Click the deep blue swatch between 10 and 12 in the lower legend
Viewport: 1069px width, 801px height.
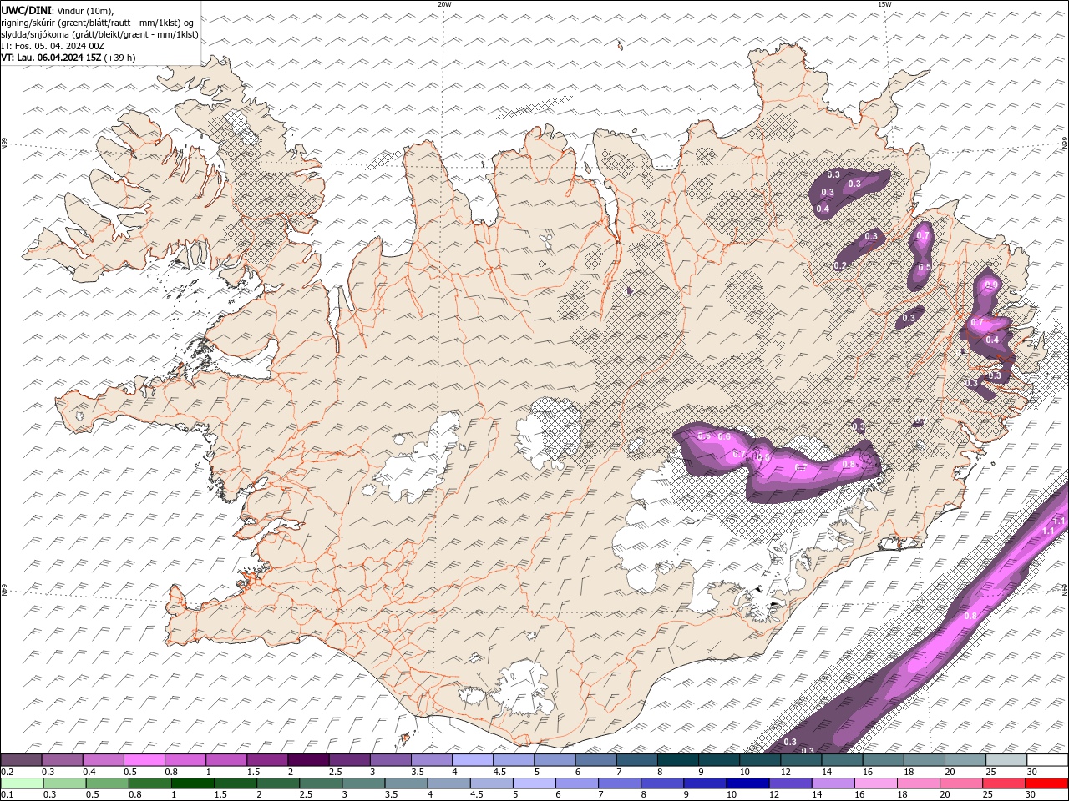pyautogui.click(x=747, y=783)
